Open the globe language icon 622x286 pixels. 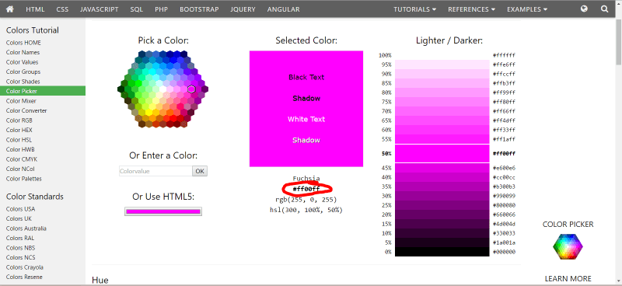pyautogui.click(x=584, y=9)
